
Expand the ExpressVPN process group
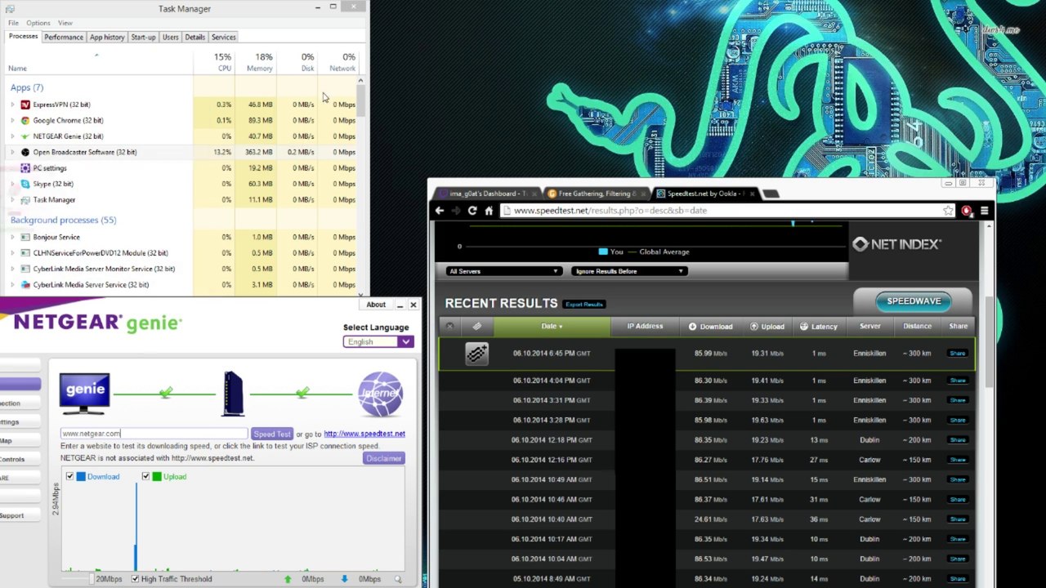coord(12,105)
